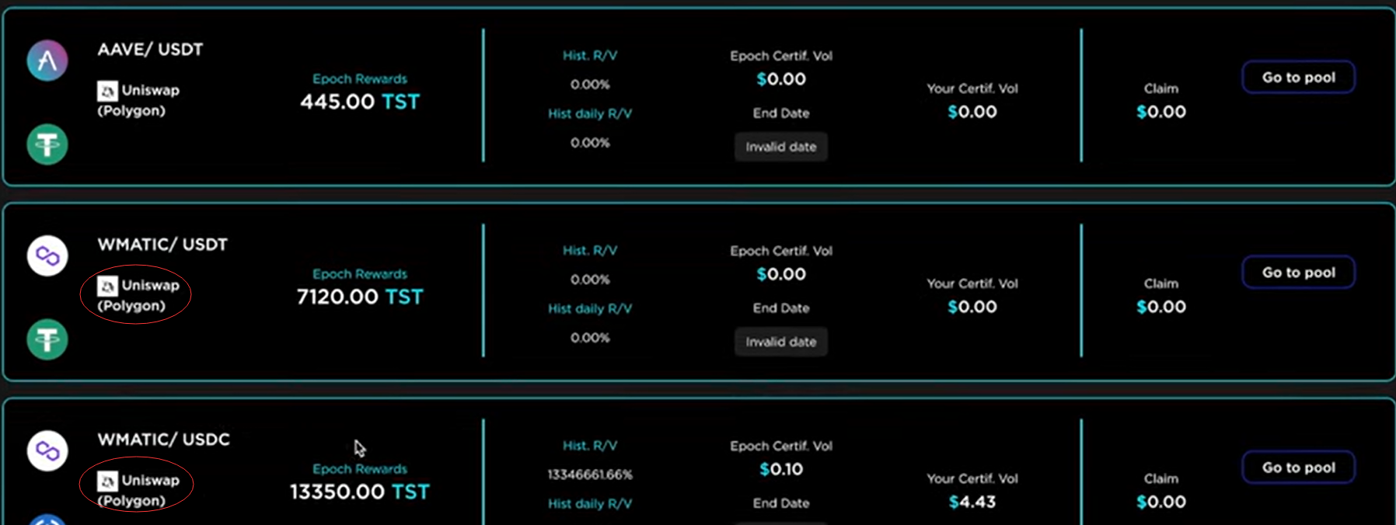Click Claim amount in WMATIC/USDC row
Image resolution: width=1396 pixels, height=525 pixels.
tap(1160, 502)
